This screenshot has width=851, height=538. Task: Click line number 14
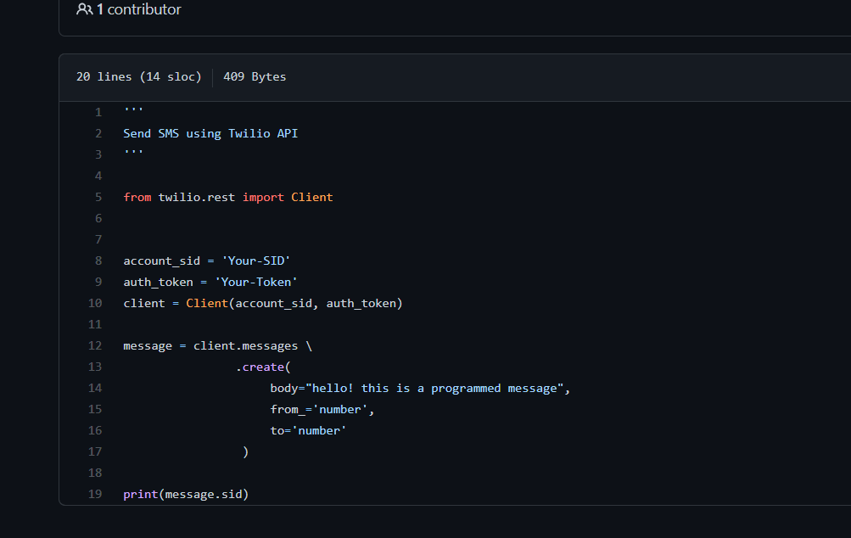pyautogui.click(x=95, y=388)
